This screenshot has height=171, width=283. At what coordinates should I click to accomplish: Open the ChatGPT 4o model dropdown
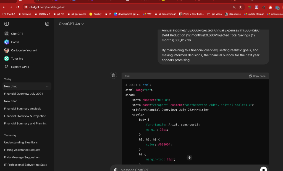[71, 24]
